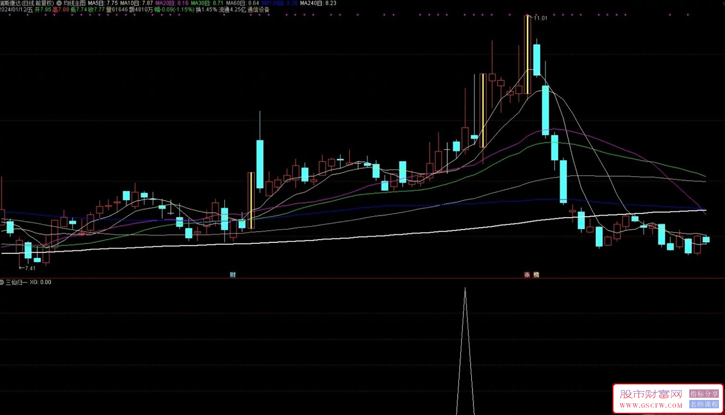The height and width of the screenshot is (415, 725).
Task: Click the high price 高7.88
Action: coord(61,9)
